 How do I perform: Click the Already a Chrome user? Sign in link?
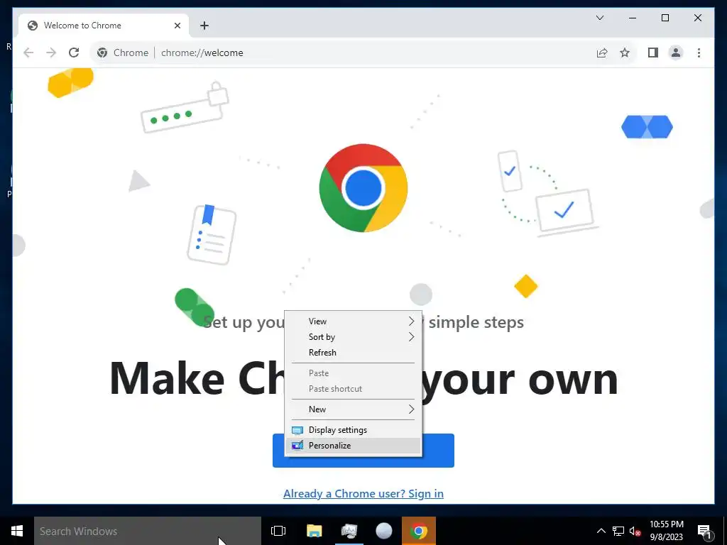coord(363,494)
